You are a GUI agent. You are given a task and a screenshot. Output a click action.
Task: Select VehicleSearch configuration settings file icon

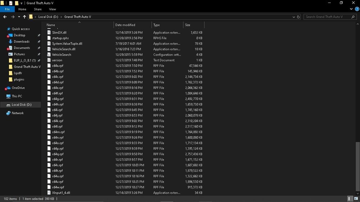tap(49, 55)
